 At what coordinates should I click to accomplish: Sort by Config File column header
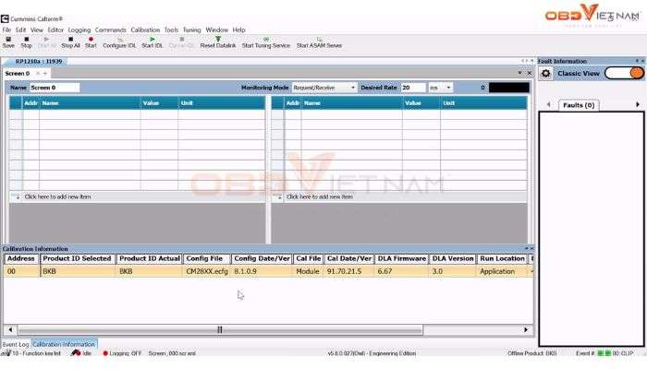206,258
